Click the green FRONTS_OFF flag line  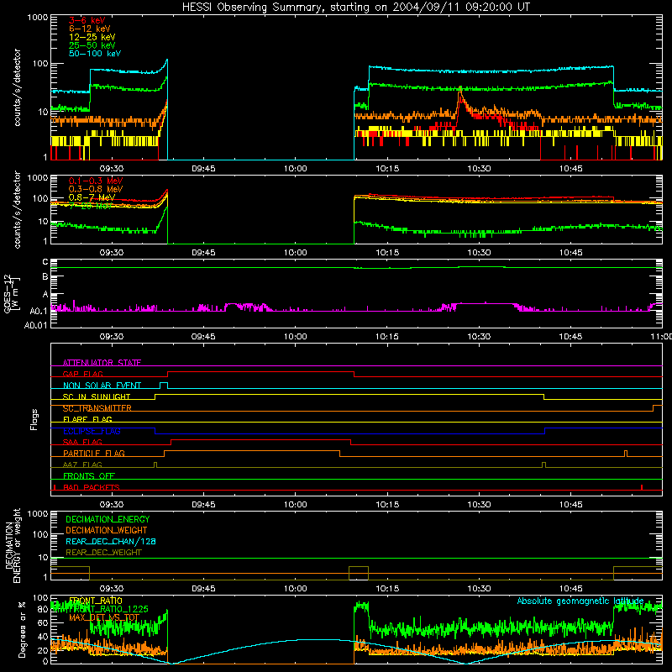click(x=356, y=479)
